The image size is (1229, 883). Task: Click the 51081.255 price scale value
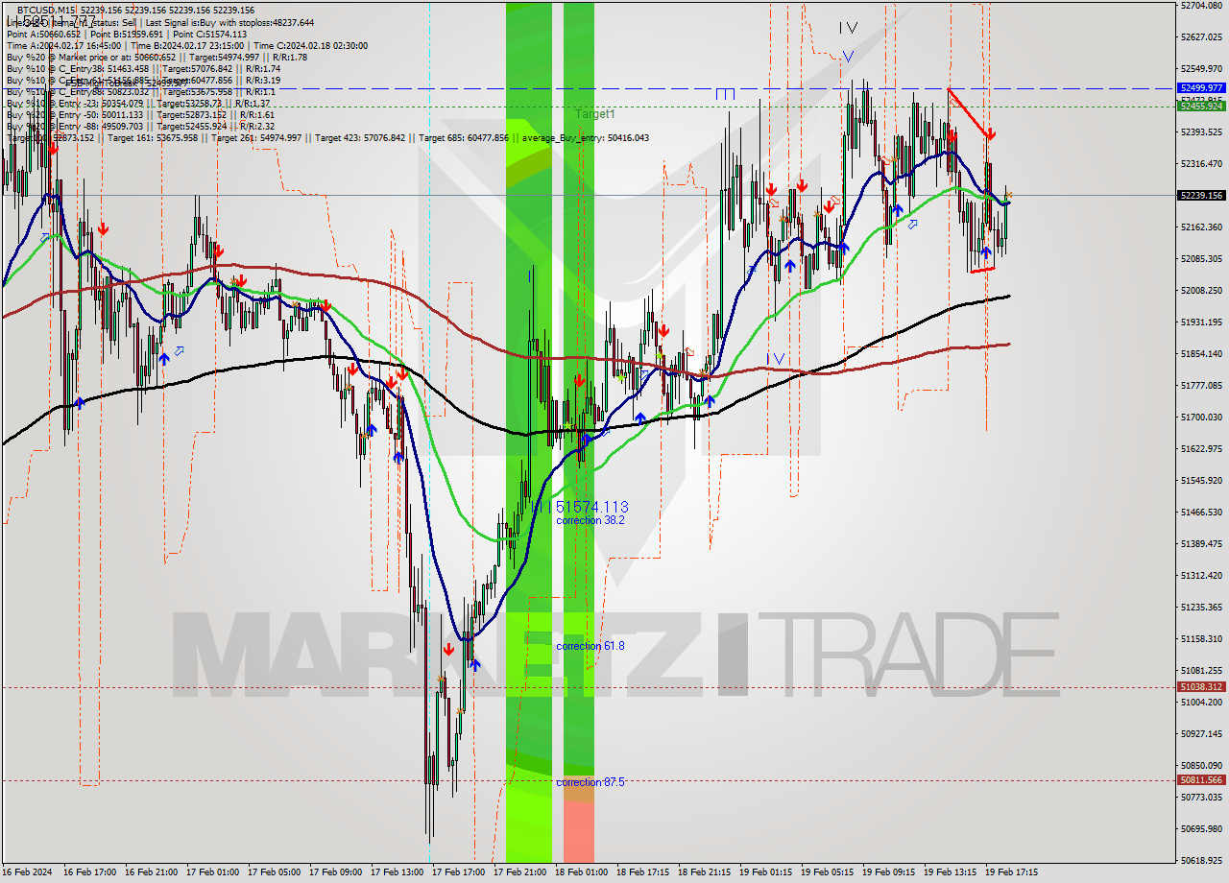(x=1201, y=670)
